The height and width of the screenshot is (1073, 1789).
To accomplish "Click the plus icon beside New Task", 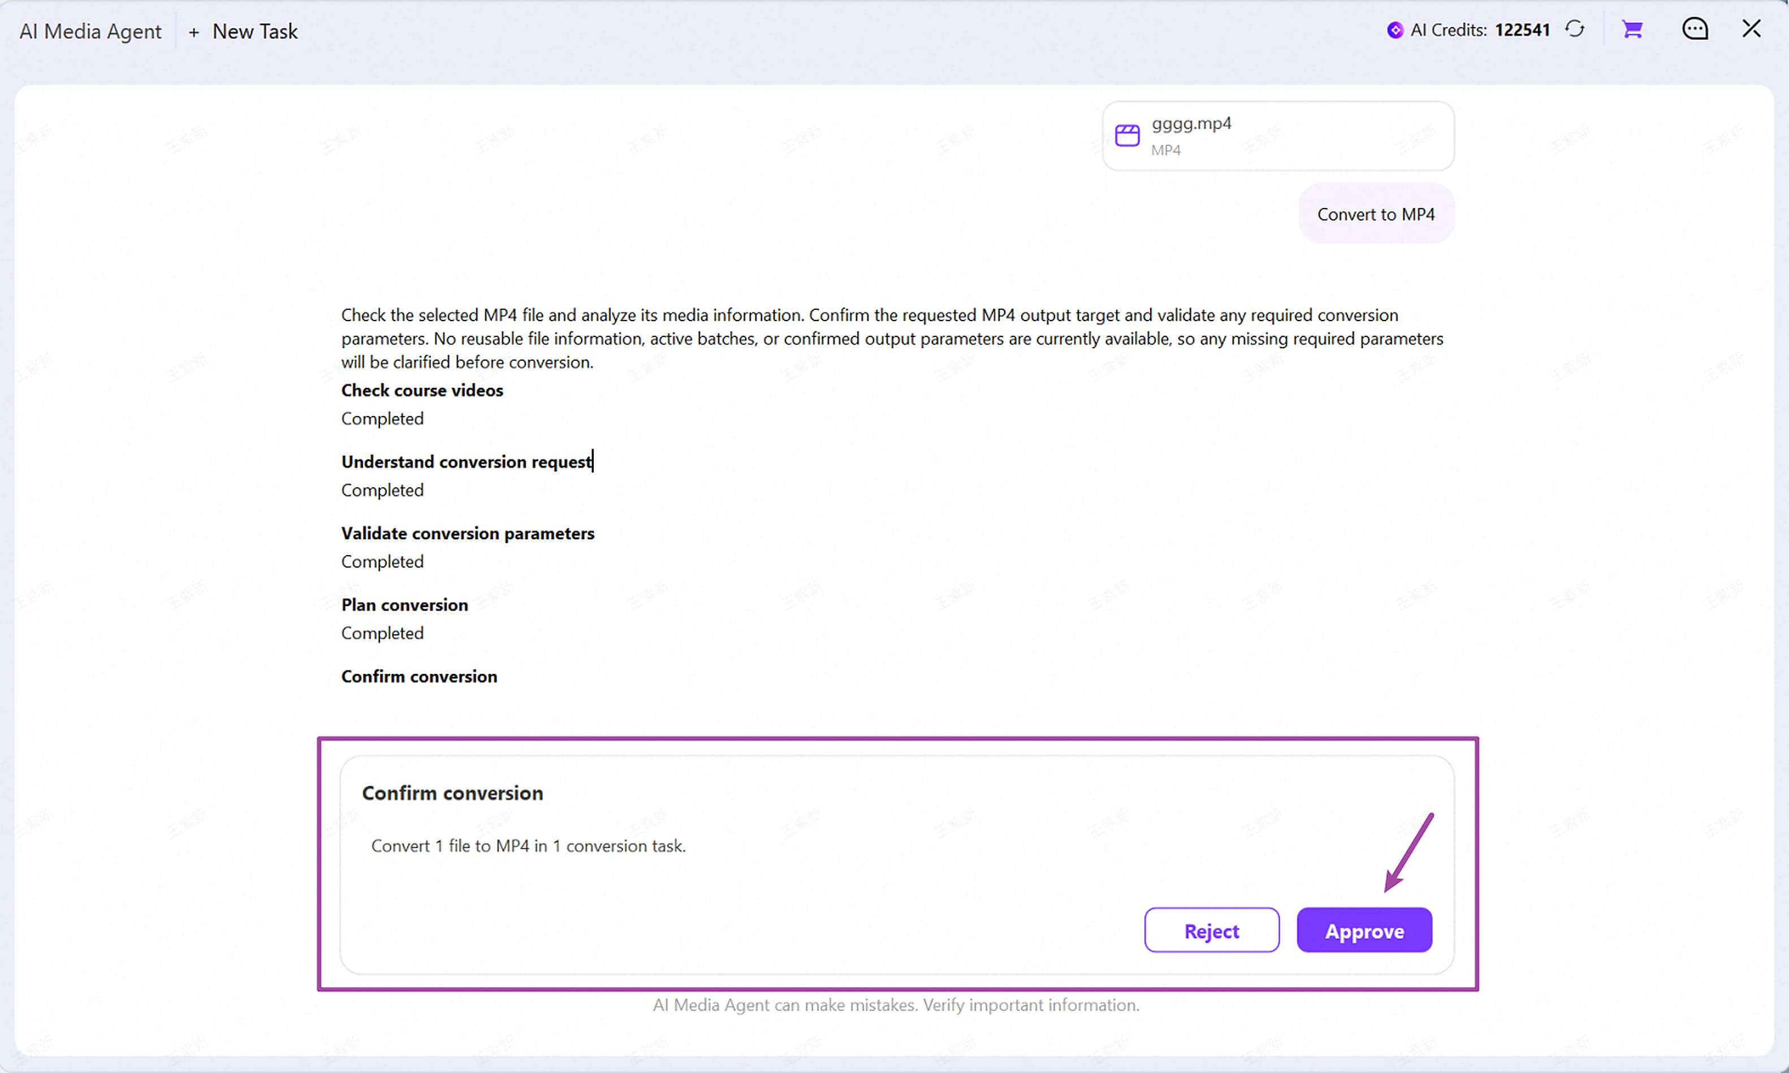I will click(x=193, y=32).
